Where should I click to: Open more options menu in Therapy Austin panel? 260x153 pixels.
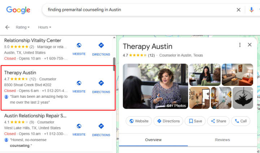[x=240, y=45]
